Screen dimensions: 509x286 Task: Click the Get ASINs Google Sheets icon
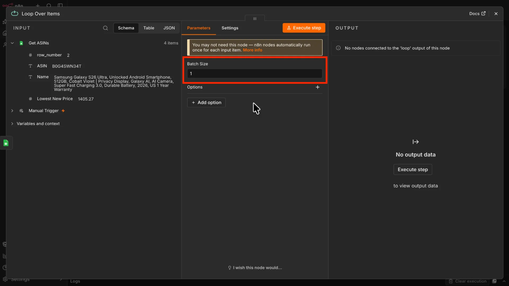click(x=21, y=43)
